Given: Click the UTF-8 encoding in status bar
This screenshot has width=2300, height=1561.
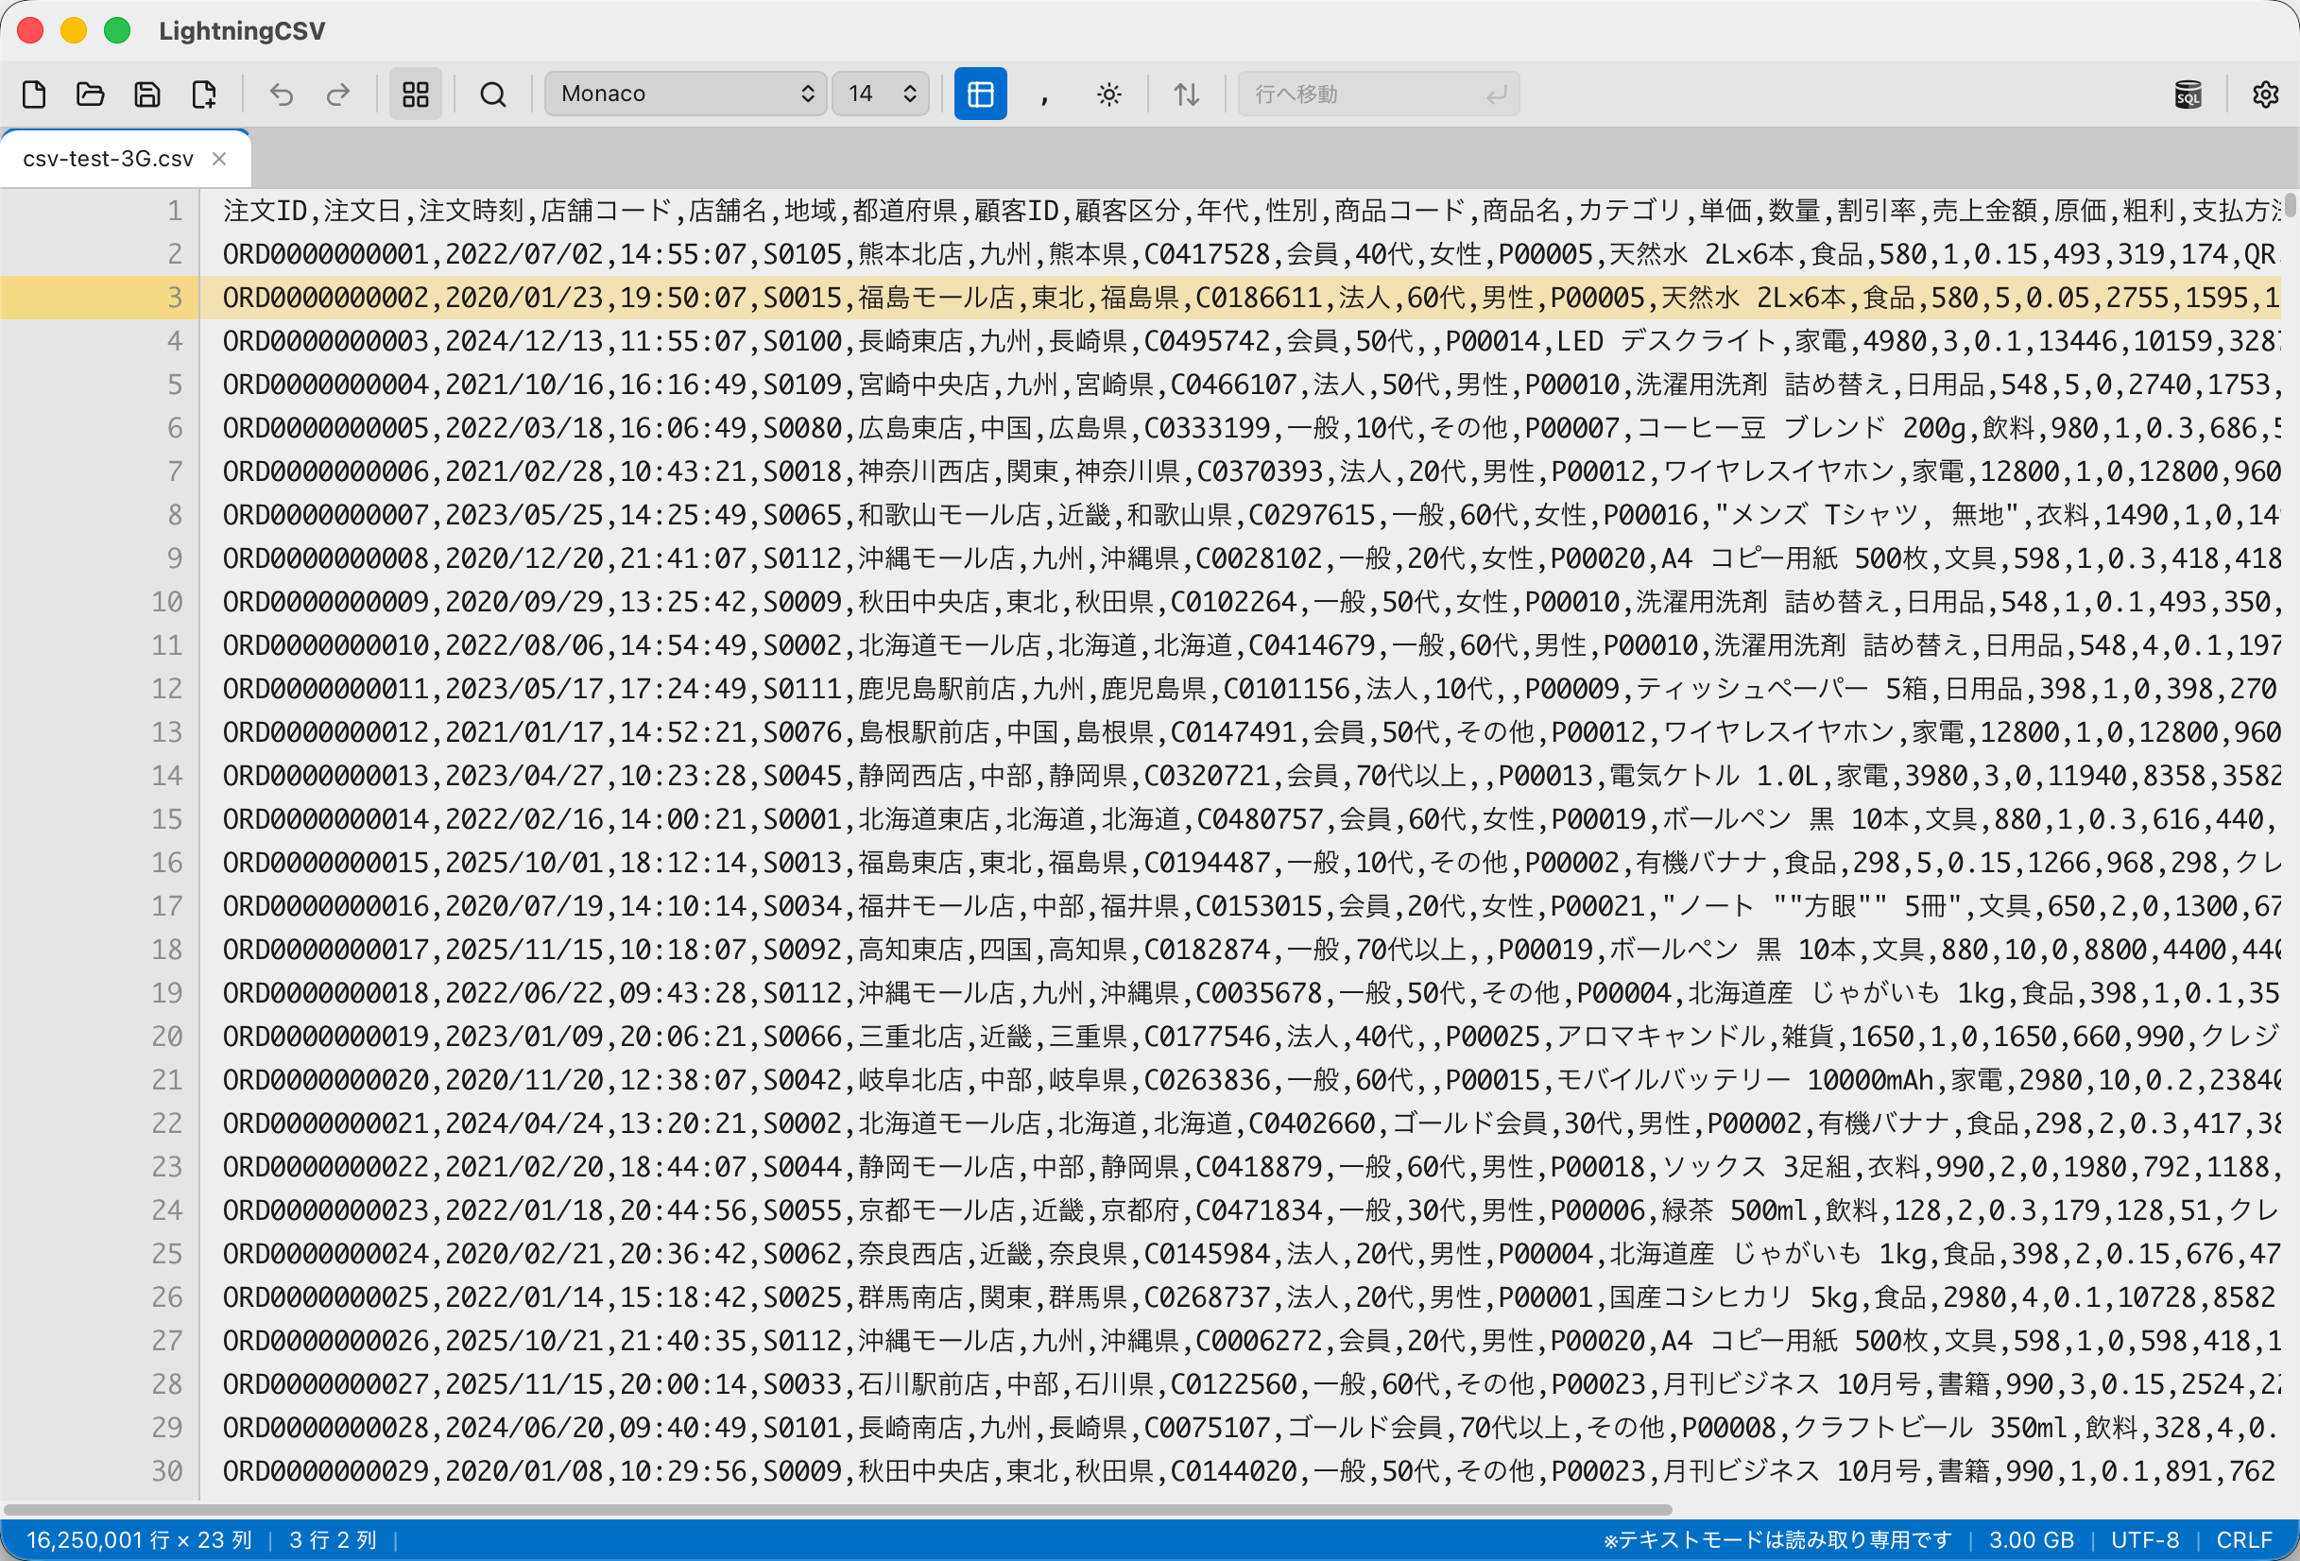Looking at the screenshot, I should pos(2145,1540).
